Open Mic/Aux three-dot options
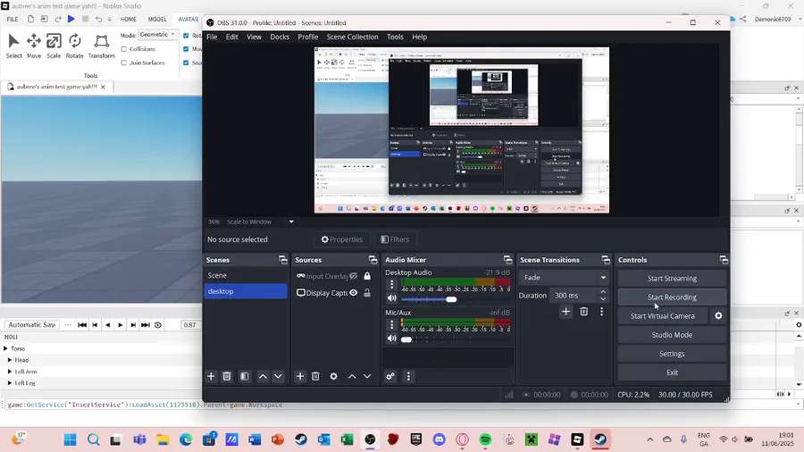The height and width of the screenshot is (452, 804). [392, 324]
